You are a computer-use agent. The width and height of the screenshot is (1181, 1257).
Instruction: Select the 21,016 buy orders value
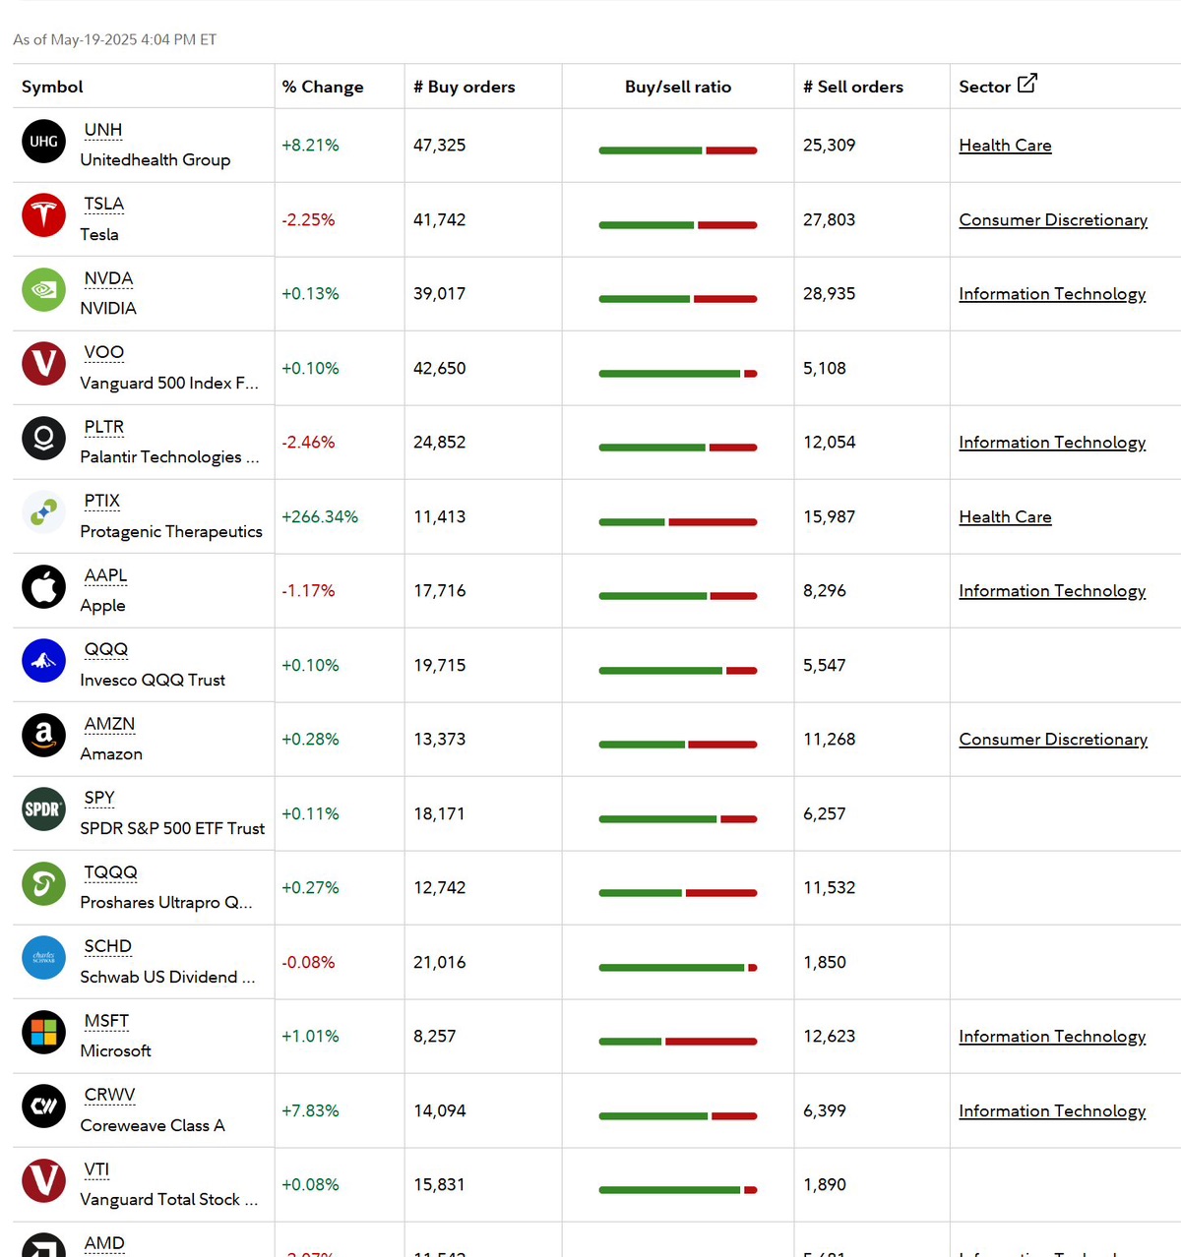pos(440,963)
